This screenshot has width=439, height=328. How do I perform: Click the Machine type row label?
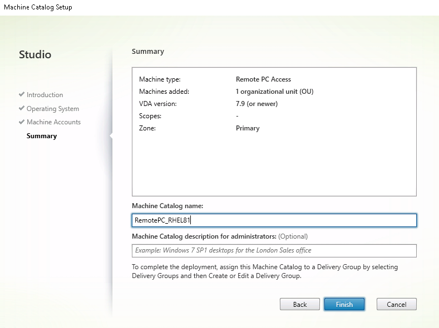click(160, 79)
